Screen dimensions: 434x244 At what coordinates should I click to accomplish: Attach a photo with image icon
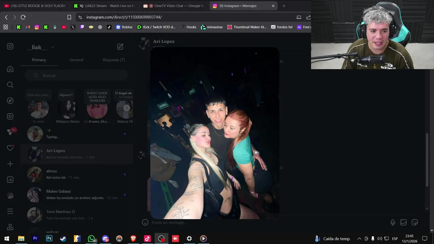[x=403, y=222]
